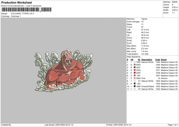Click the Trims value '27'

coord(142,27)
